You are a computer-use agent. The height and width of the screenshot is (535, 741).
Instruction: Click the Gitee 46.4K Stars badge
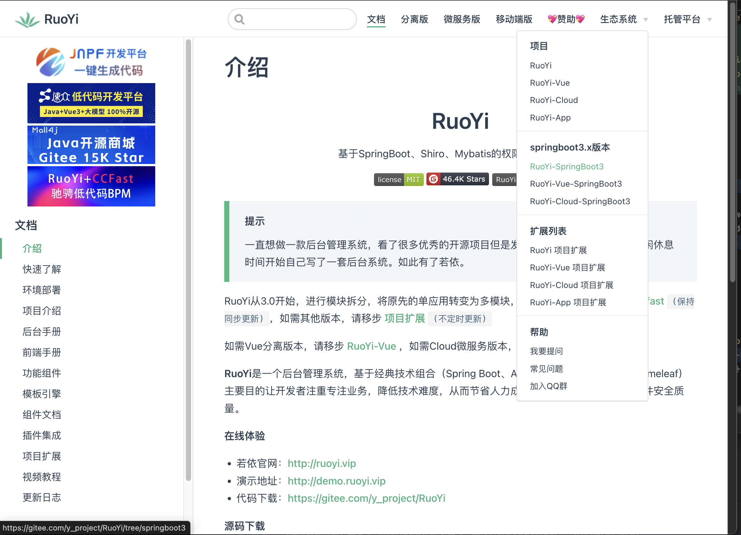(x=457, y=179)
